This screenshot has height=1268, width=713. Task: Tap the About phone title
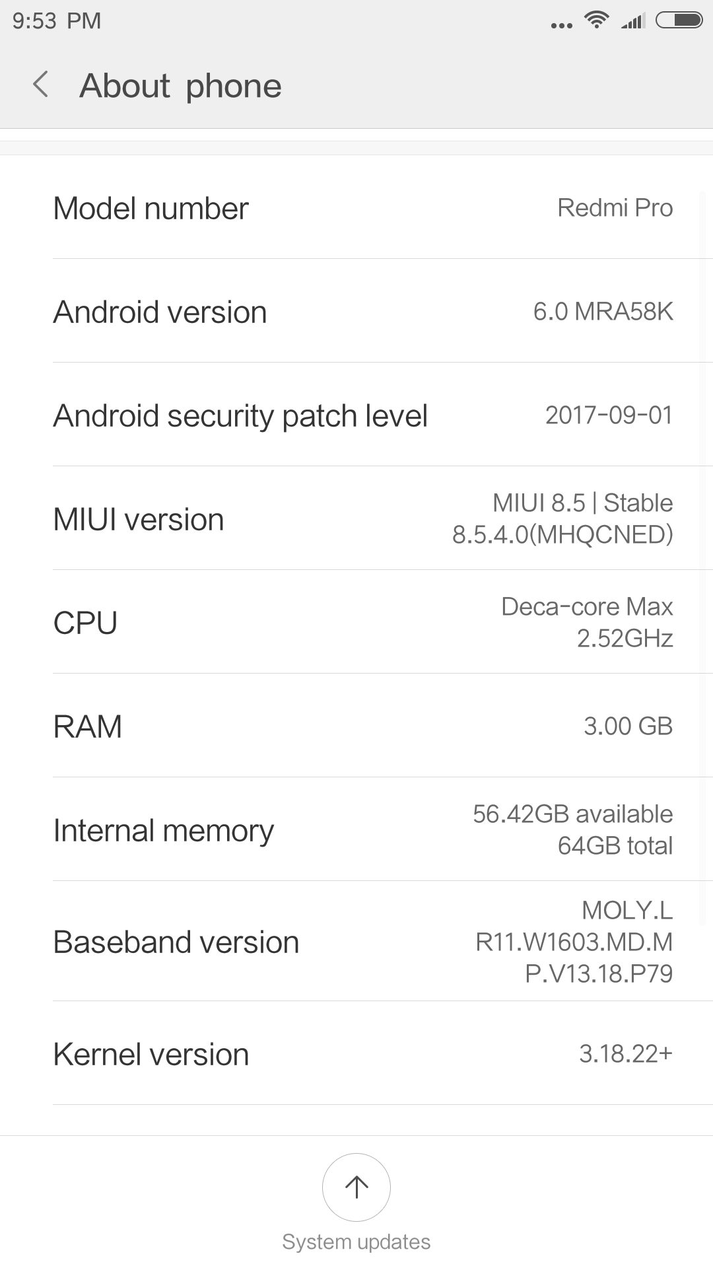(180, 86)
